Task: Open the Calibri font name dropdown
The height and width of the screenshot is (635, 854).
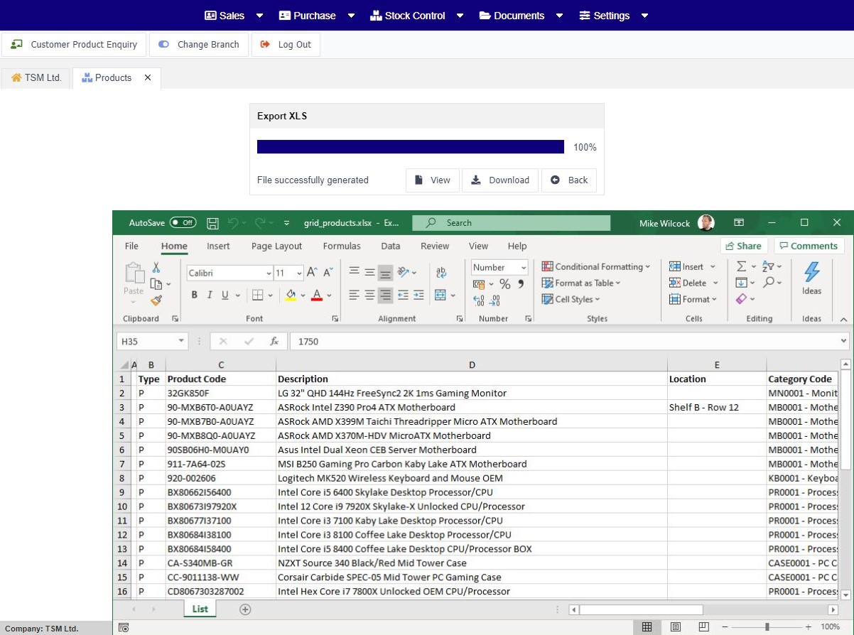Action: click(269, 273)
